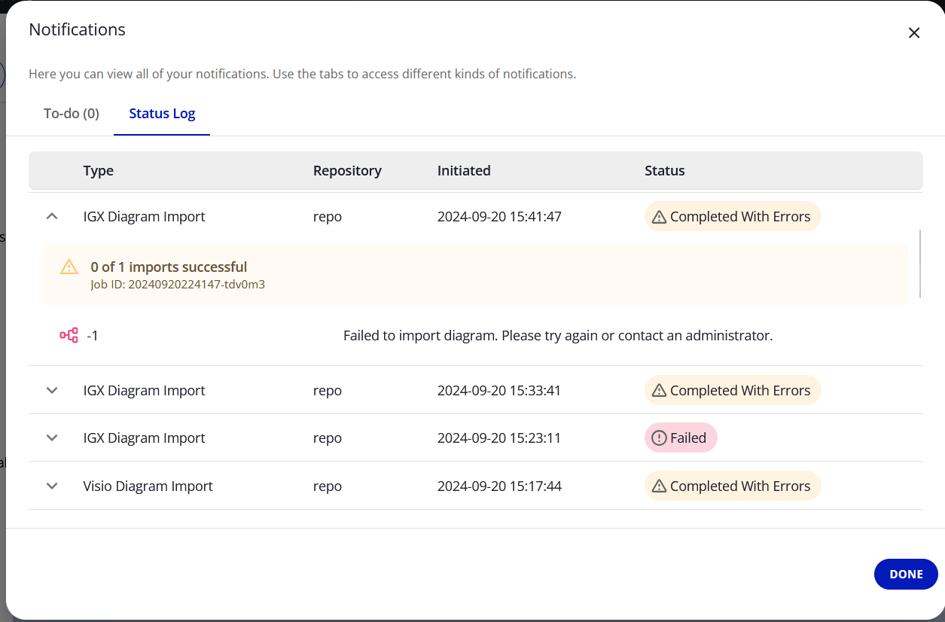Click the Failed status badge
Screen dimensions: 945x622
pyautogui.click(x=681, y=438)
